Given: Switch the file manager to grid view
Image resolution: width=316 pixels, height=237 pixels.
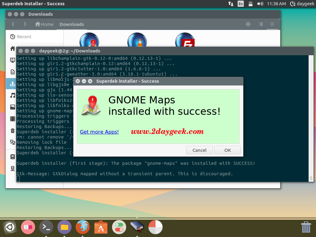Looking at the screenshot, I should tap(272, 24).
